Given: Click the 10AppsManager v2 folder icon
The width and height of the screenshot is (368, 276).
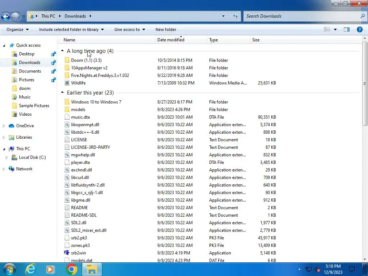Looking at the screenshot, I should tap(67, 68).
